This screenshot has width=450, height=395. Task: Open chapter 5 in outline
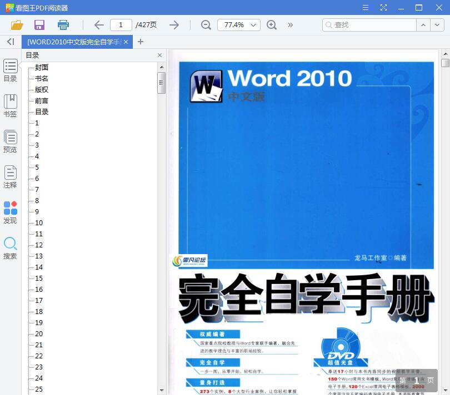pos(37,168)
